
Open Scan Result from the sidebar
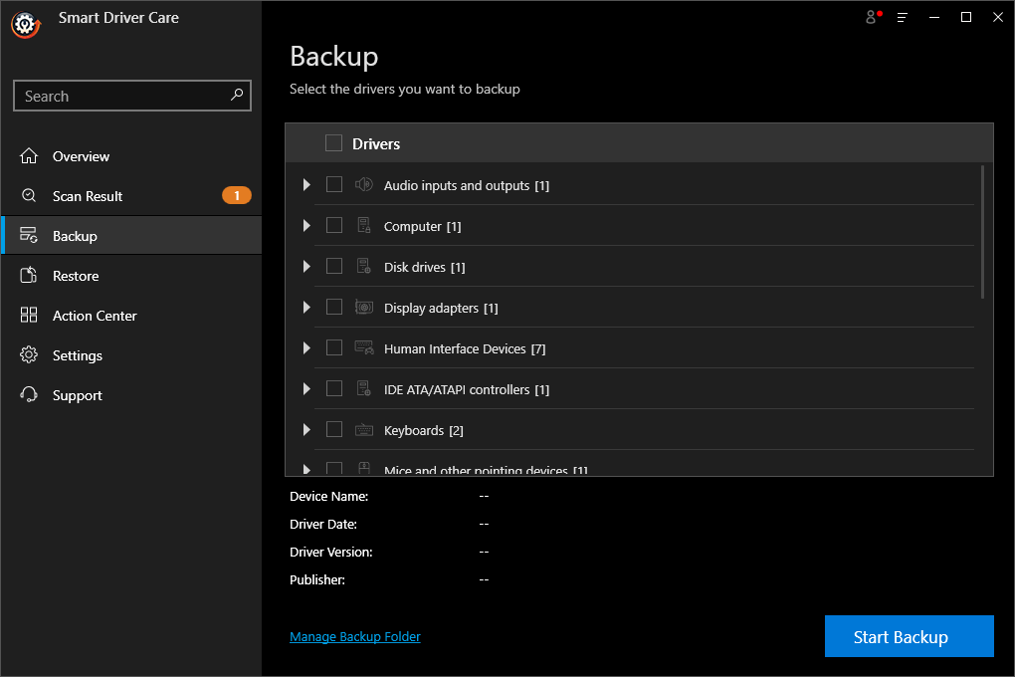point(86,195)
